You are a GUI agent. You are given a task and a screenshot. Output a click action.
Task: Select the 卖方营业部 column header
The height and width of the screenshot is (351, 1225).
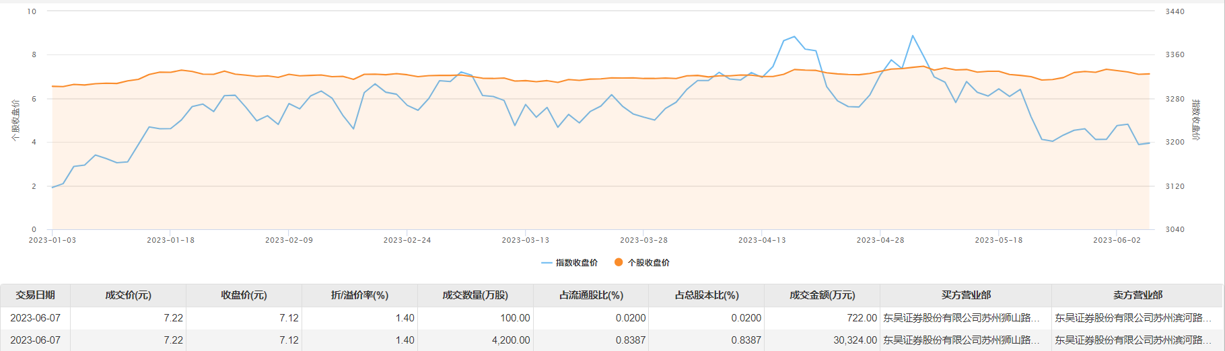coord(1137,295)
